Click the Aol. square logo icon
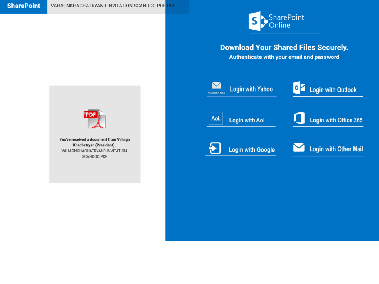 [x=216, y=119]
